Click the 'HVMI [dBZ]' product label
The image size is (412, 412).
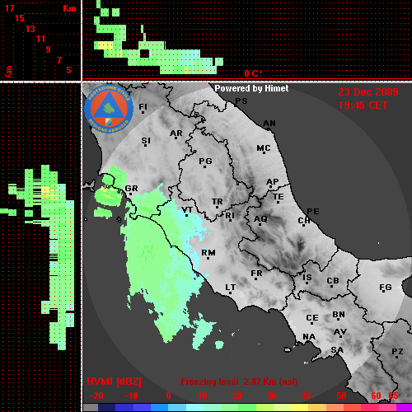click(114, 382)
